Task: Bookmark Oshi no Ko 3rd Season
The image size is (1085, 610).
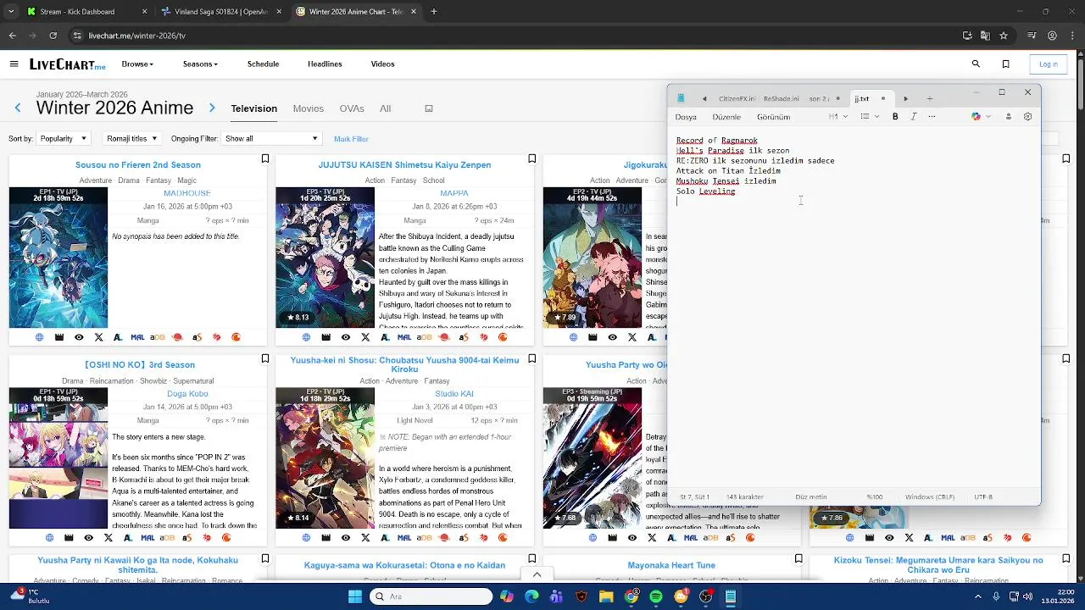Action: pos(265,359)
